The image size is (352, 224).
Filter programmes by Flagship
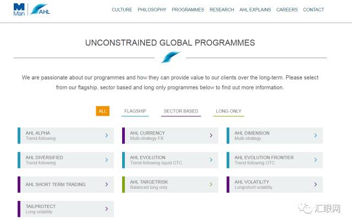[135, 111]
